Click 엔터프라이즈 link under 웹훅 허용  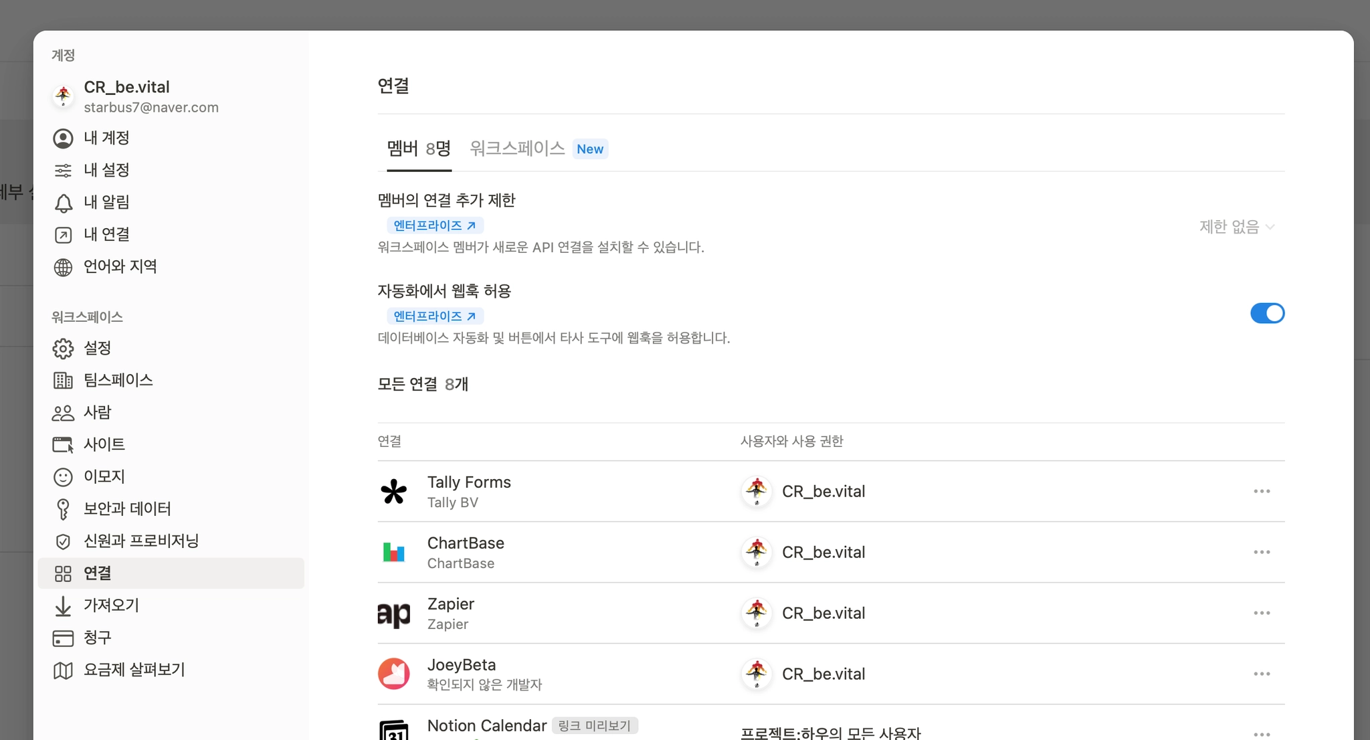click(x=435, y=316)
